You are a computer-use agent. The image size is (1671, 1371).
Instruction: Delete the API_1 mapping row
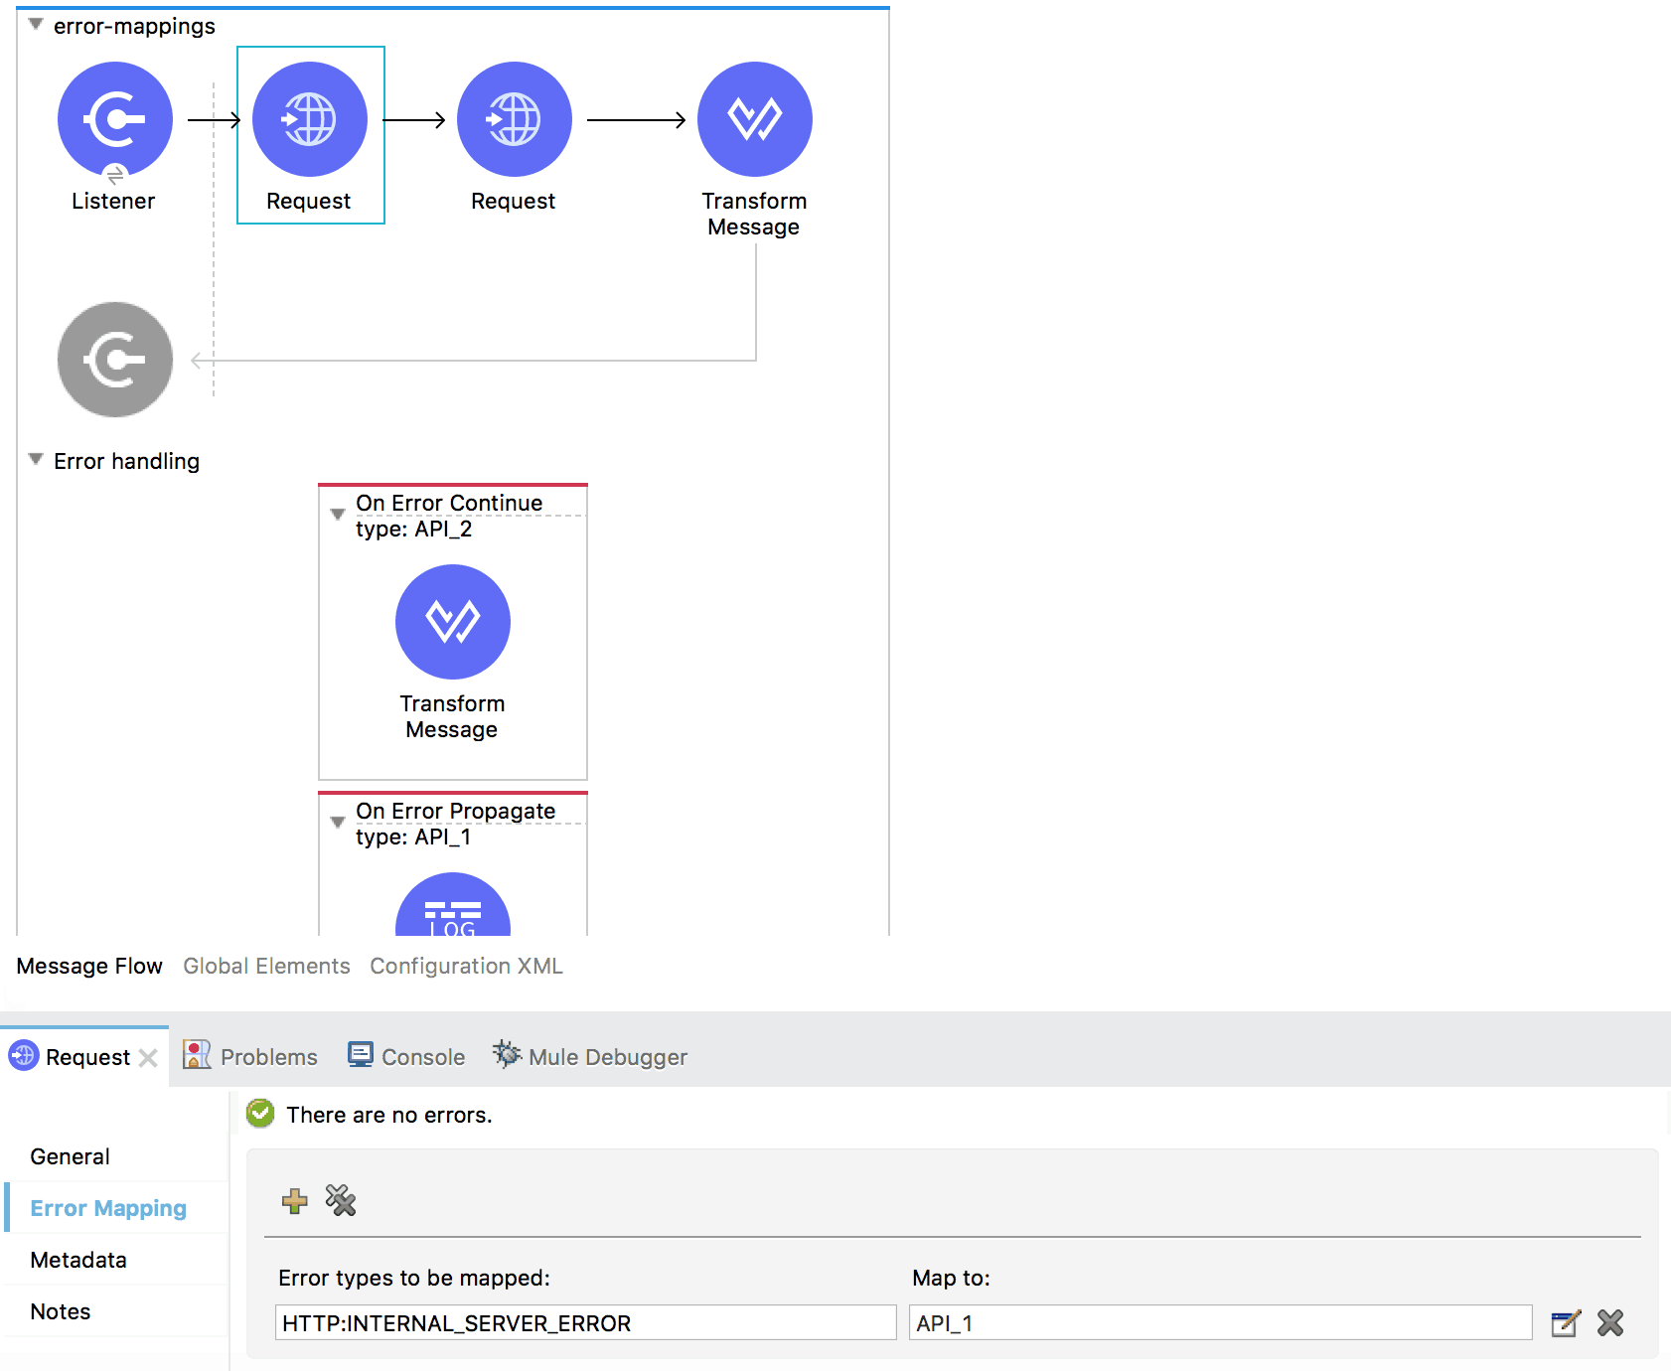1610,1323
